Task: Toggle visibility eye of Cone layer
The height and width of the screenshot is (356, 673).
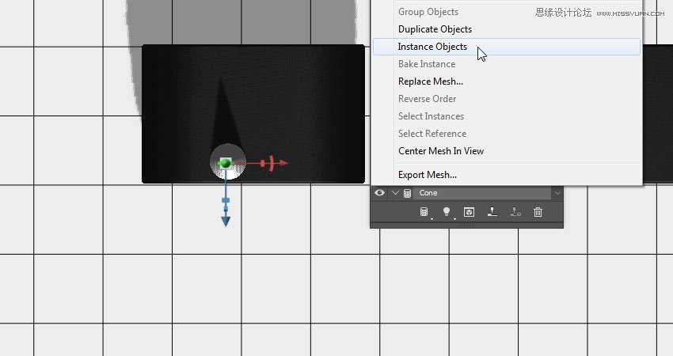Action: point(380,193)
